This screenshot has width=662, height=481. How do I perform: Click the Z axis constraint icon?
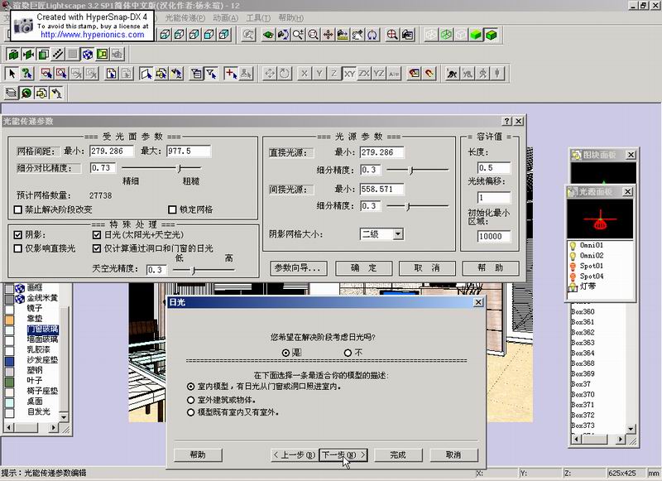335,74
